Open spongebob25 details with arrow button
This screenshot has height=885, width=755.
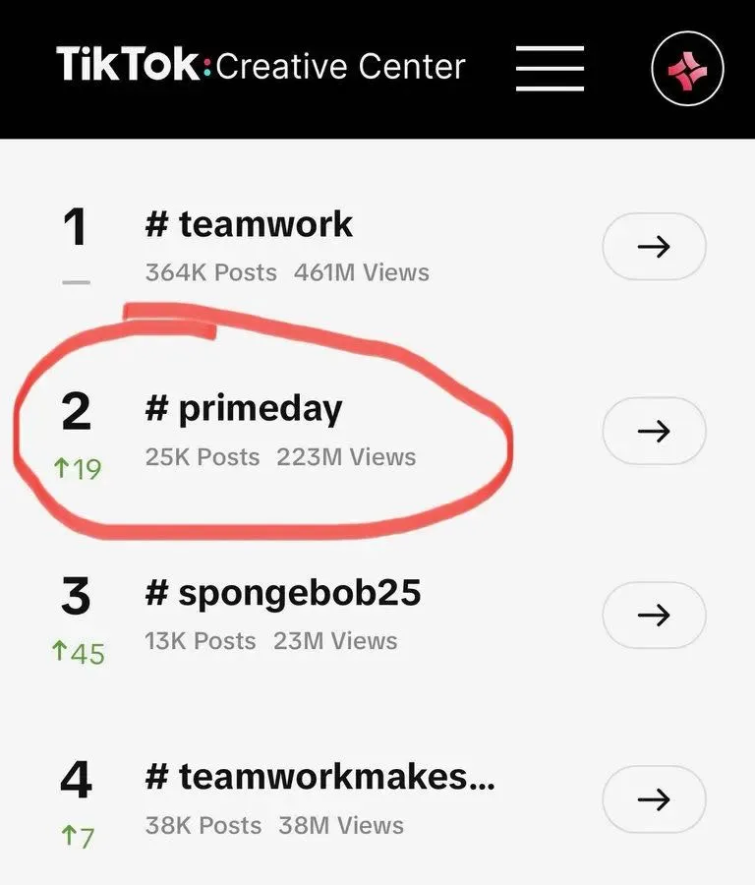[x=654, y=615]
